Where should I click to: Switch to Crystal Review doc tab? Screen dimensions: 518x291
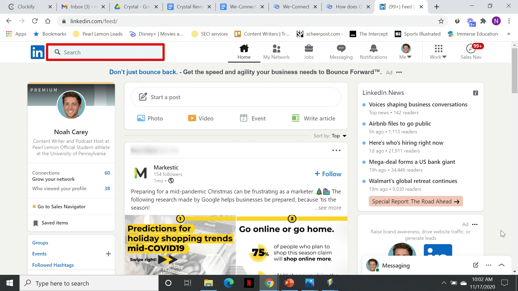point(189,7)
